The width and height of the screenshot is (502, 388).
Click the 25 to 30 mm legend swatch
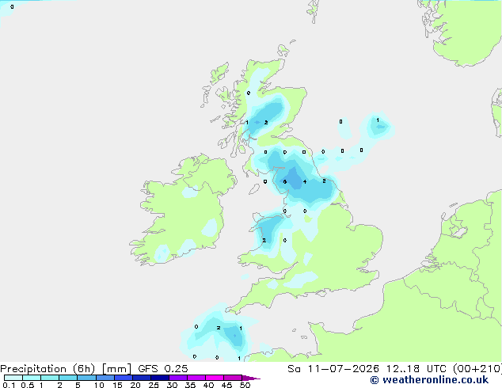pos(159,378)
